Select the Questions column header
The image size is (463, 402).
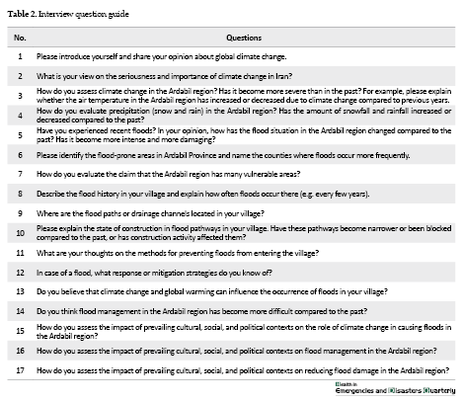244,38
